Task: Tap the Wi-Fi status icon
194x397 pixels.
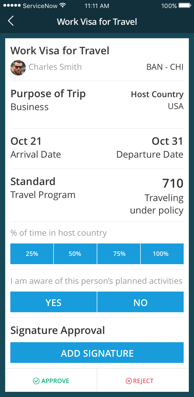Action: coord(62,6)
